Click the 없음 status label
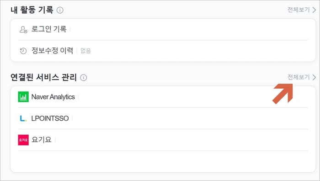 [86, 51]
